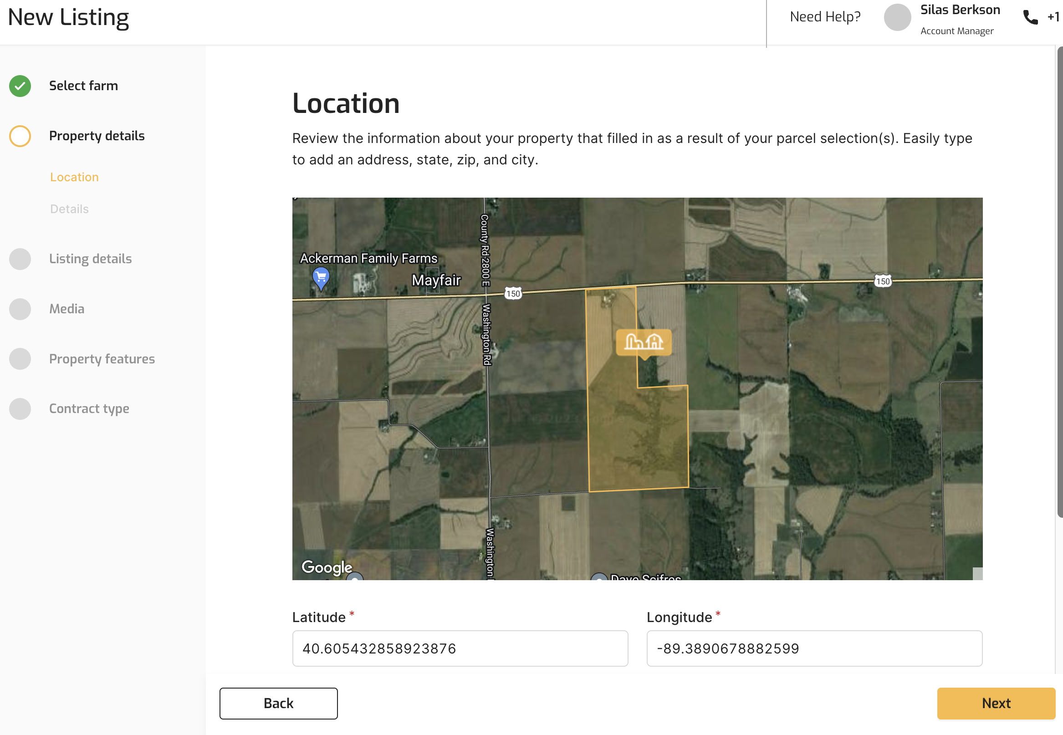Click the Listing details step circle
1063x735 pixels.
click(20, 259)
